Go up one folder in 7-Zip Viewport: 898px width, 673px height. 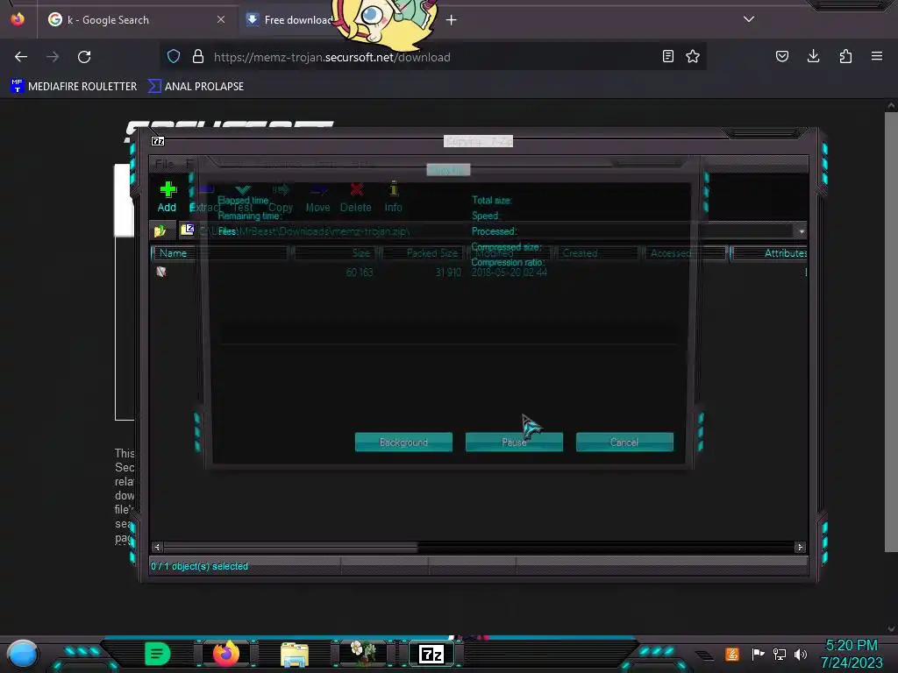click(160, 230)
